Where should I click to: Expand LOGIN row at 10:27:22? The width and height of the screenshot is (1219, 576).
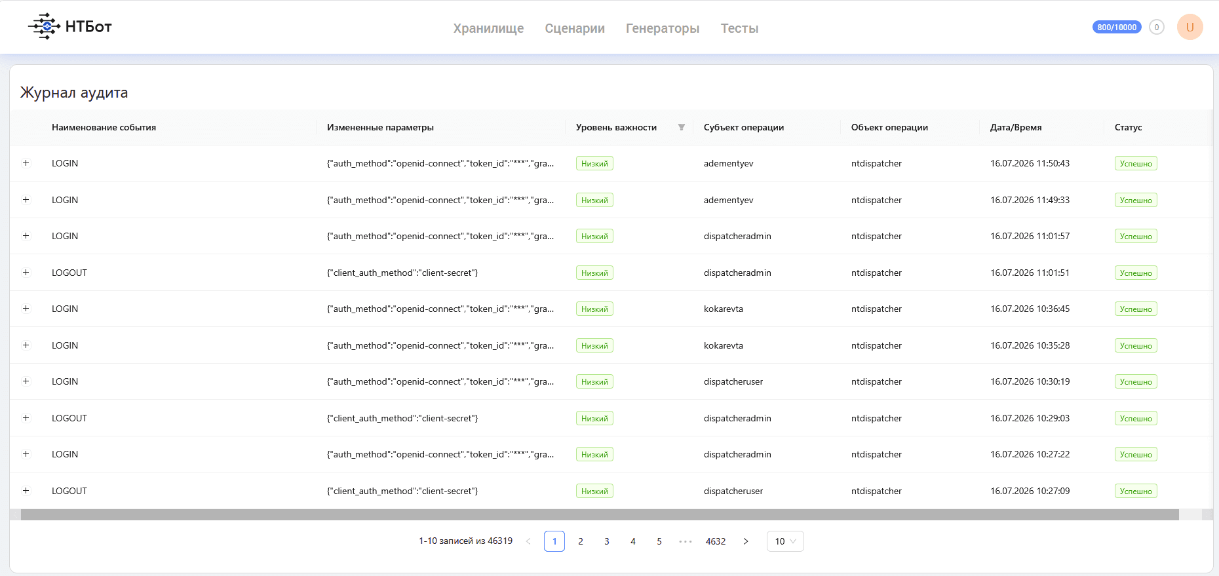pyautogui.click(x=26, y=454)
